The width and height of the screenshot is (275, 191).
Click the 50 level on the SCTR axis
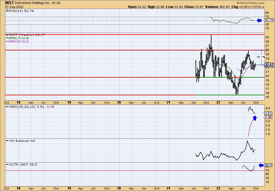267,174
